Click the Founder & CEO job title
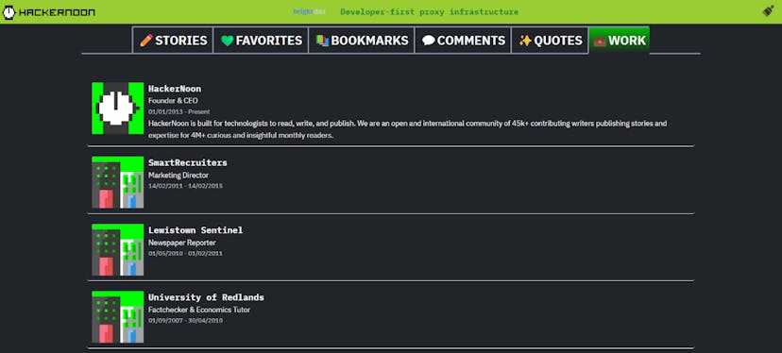 click(x=173, y=101)
